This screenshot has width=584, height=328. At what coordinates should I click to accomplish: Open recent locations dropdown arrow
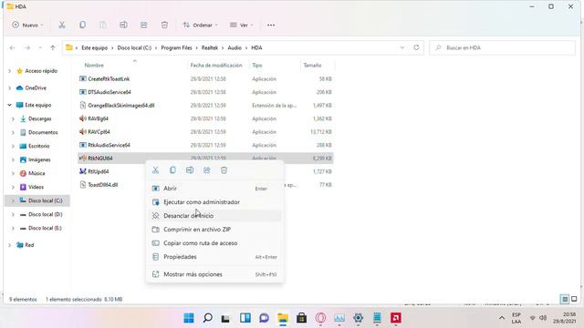[x=40, y=47]
